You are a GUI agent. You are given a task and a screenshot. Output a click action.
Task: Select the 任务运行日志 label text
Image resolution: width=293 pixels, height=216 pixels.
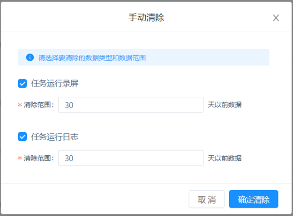coord(54,137)
